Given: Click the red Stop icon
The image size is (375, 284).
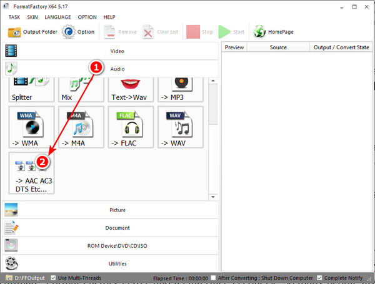Looking at the screenshot, I should click(193, 32).
